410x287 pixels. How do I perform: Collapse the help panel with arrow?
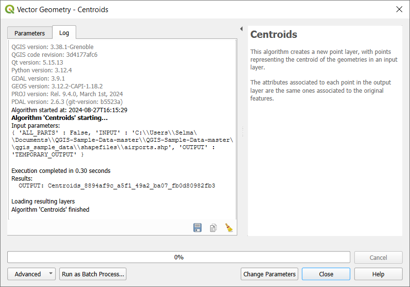pyautogui.click(x=241, y=29)
